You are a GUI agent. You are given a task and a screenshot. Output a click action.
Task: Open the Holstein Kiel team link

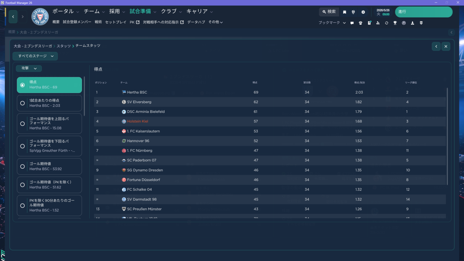tap(138, 121)
